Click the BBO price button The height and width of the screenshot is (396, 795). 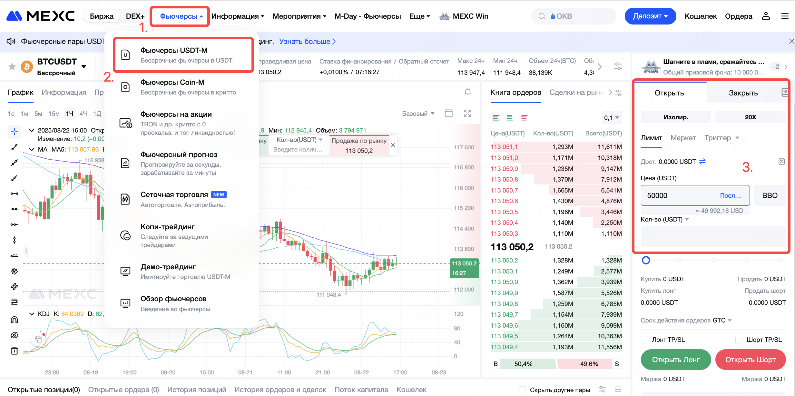770,195
